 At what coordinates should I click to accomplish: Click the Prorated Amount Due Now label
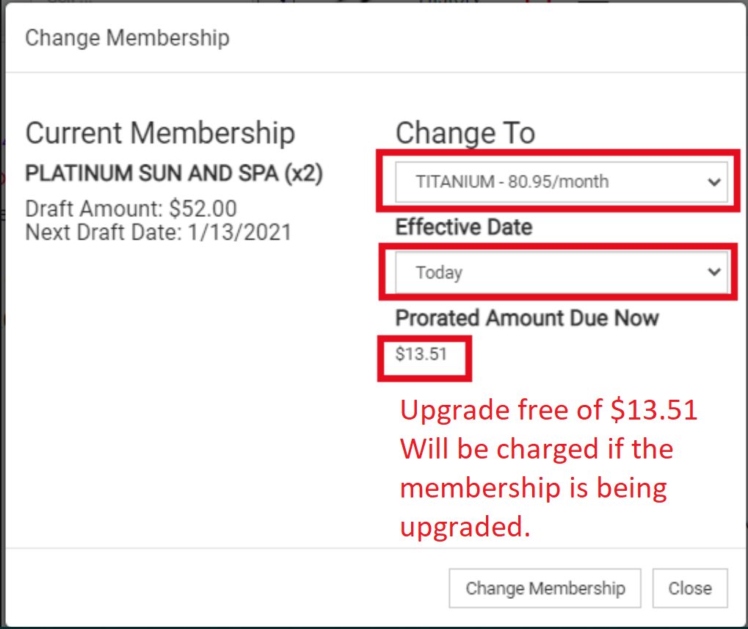[x=527, y=318]
